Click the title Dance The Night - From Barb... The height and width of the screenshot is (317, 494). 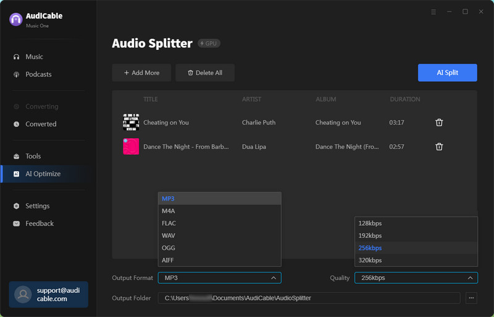point(186,147)
